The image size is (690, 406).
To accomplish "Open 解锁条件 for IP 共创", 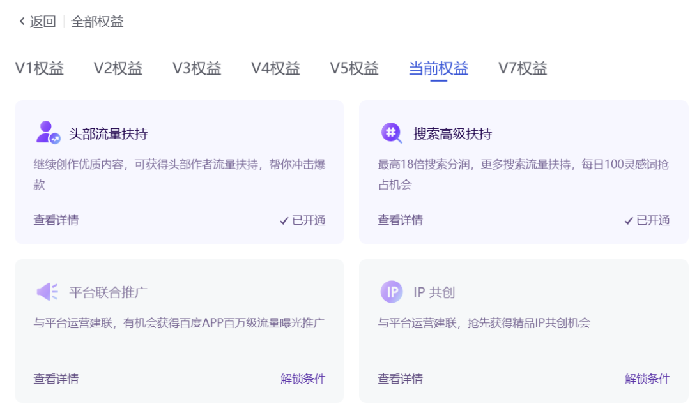I will (648, 379).
